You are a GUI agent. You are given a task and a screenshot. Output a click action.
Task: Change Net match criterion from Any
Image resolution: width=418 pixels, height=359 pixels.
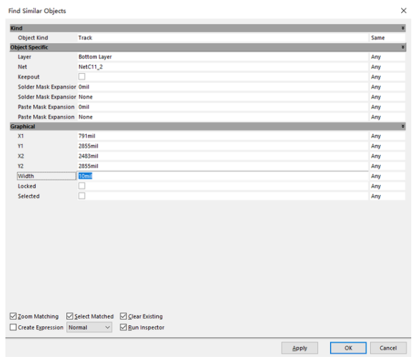(388, 67)
